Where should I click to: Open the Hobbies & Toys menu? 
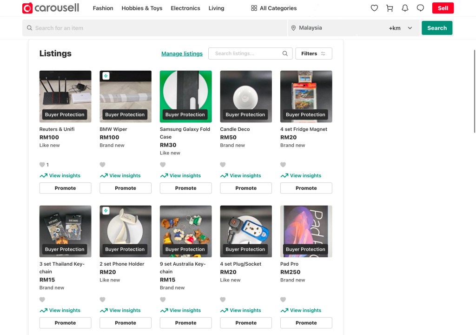[142, 8]
